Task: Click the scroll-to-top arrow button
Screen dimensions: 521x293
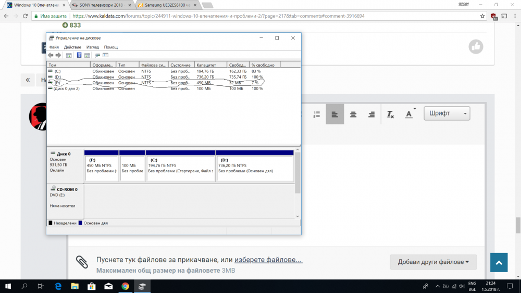Action: click(x=499, y=262)
